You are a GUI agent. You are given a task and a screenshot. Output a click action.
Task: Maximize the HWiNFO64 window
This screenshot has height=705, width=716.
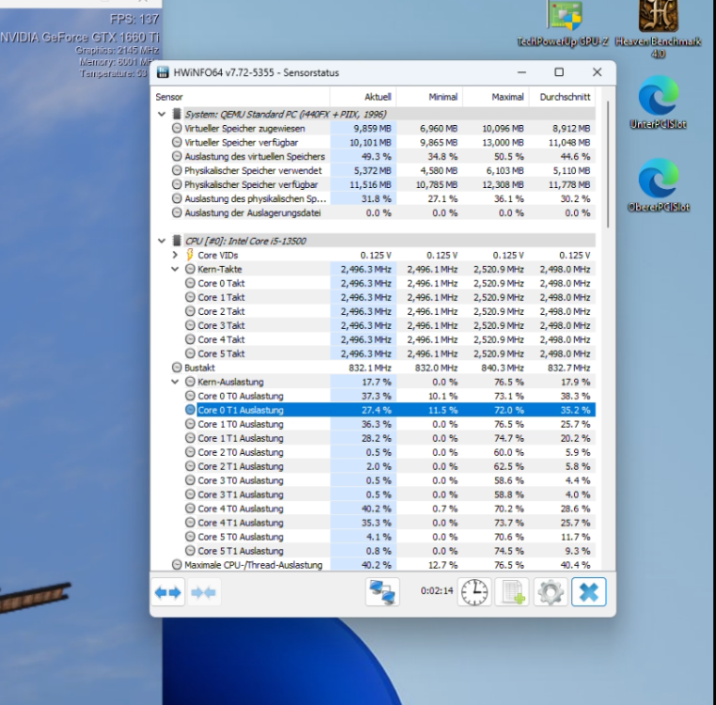(x=559, y=72)
